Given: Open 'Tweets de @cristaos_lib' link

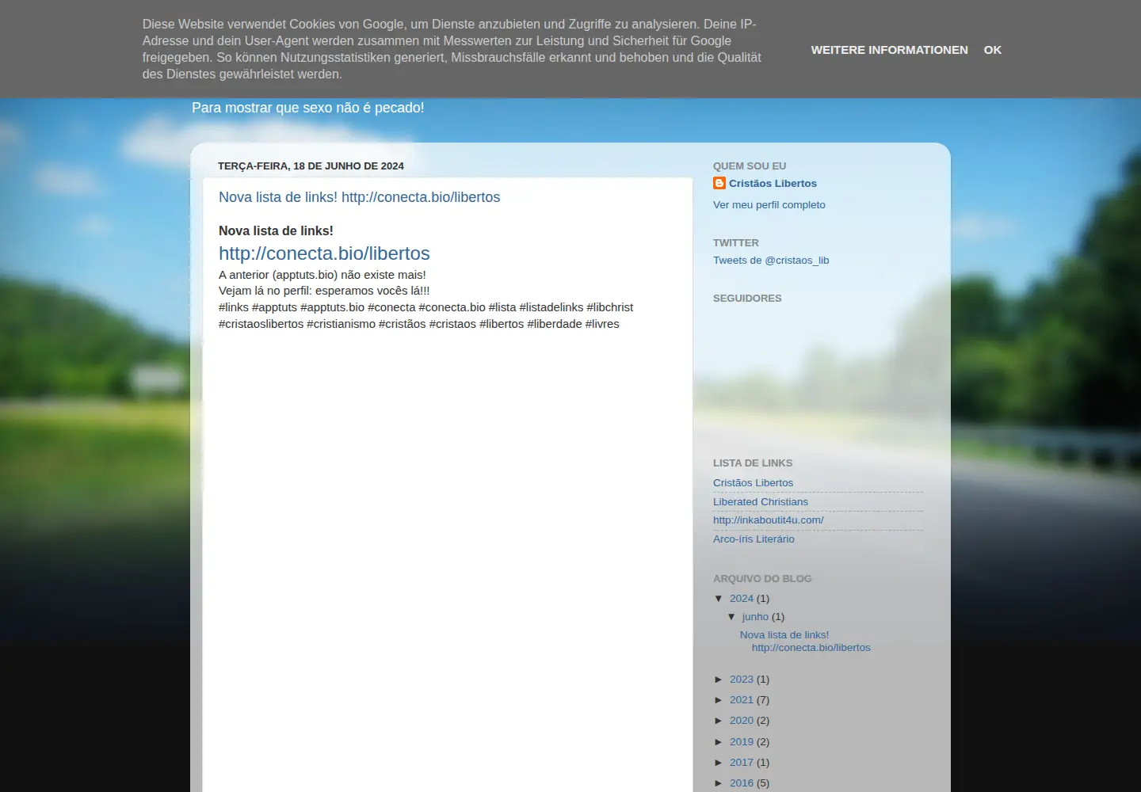Looking at the screenshot, I should pyautogui.click(x=771, y=260).
